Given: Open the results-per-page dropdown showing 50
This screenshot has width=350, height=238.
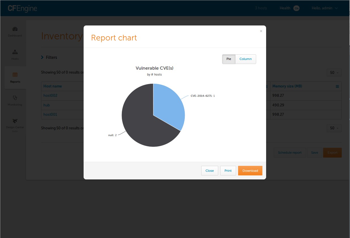Looking at the screenshot, I should pyautogui.click(x=334, y=72).
